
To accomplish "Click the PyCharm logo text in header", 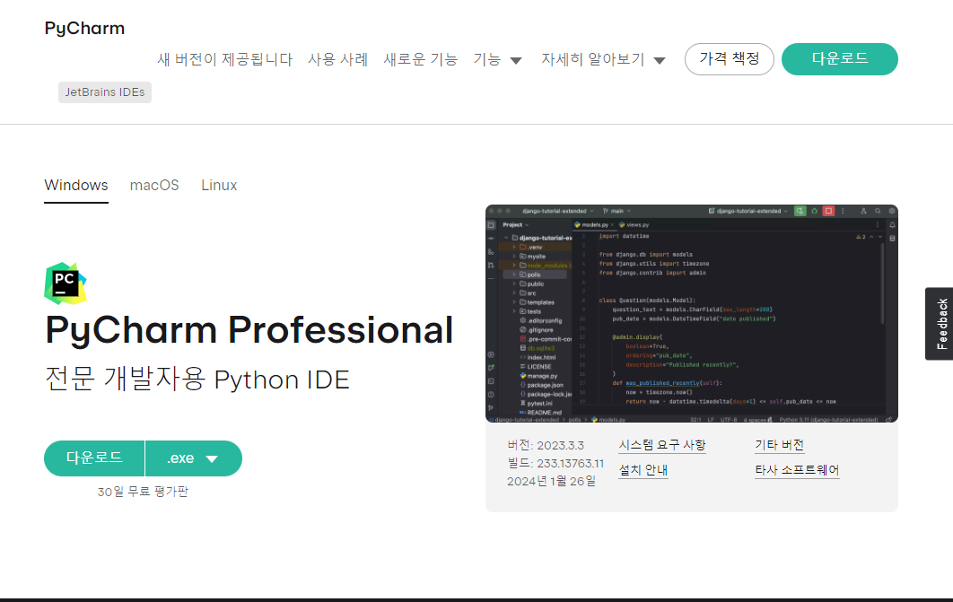I will point(84,29).
